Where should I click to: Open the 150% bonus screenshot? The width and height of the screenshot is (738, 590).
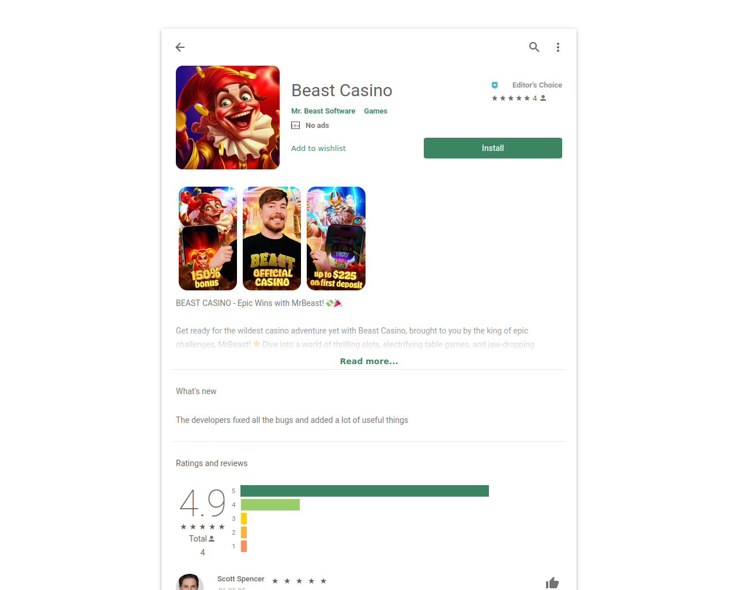[208, 239]
